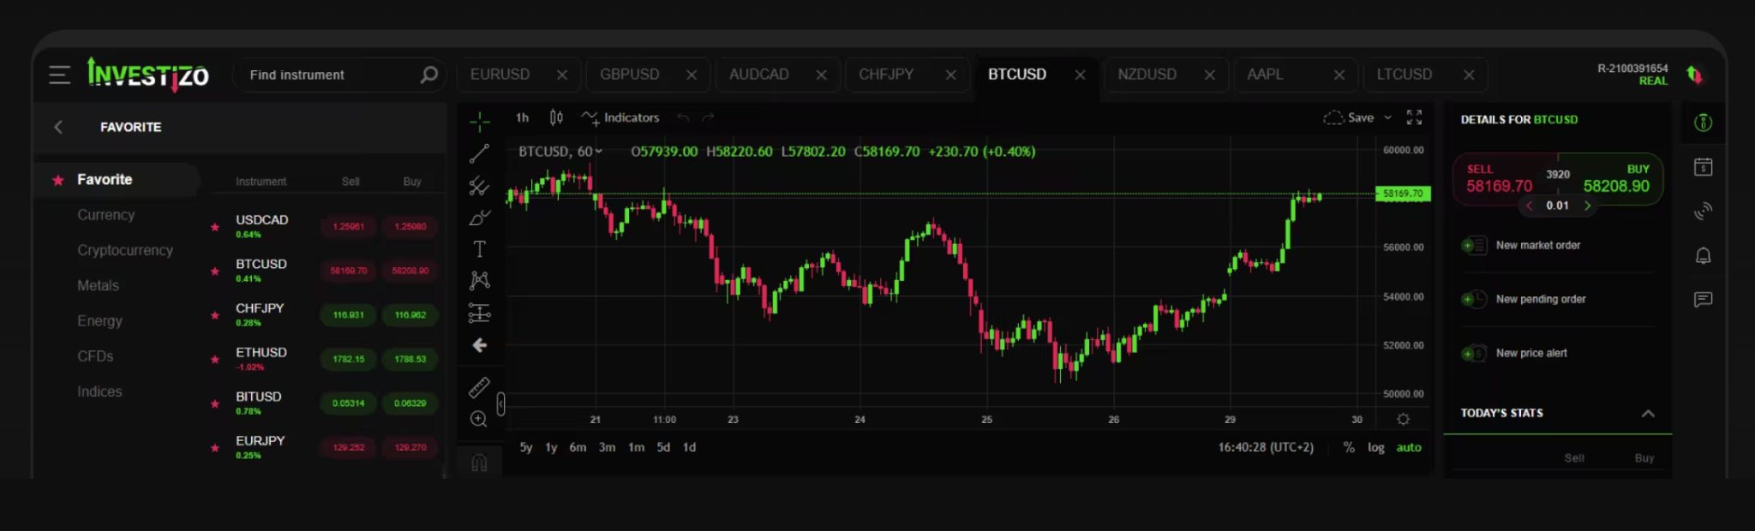Toggle log scale on chart
The width and height of the screenshot is (1755, 531).
[x=1375, y=447]
